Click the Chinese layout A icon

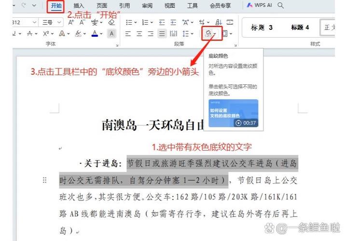pyautogui.click(x=186, y=22)
